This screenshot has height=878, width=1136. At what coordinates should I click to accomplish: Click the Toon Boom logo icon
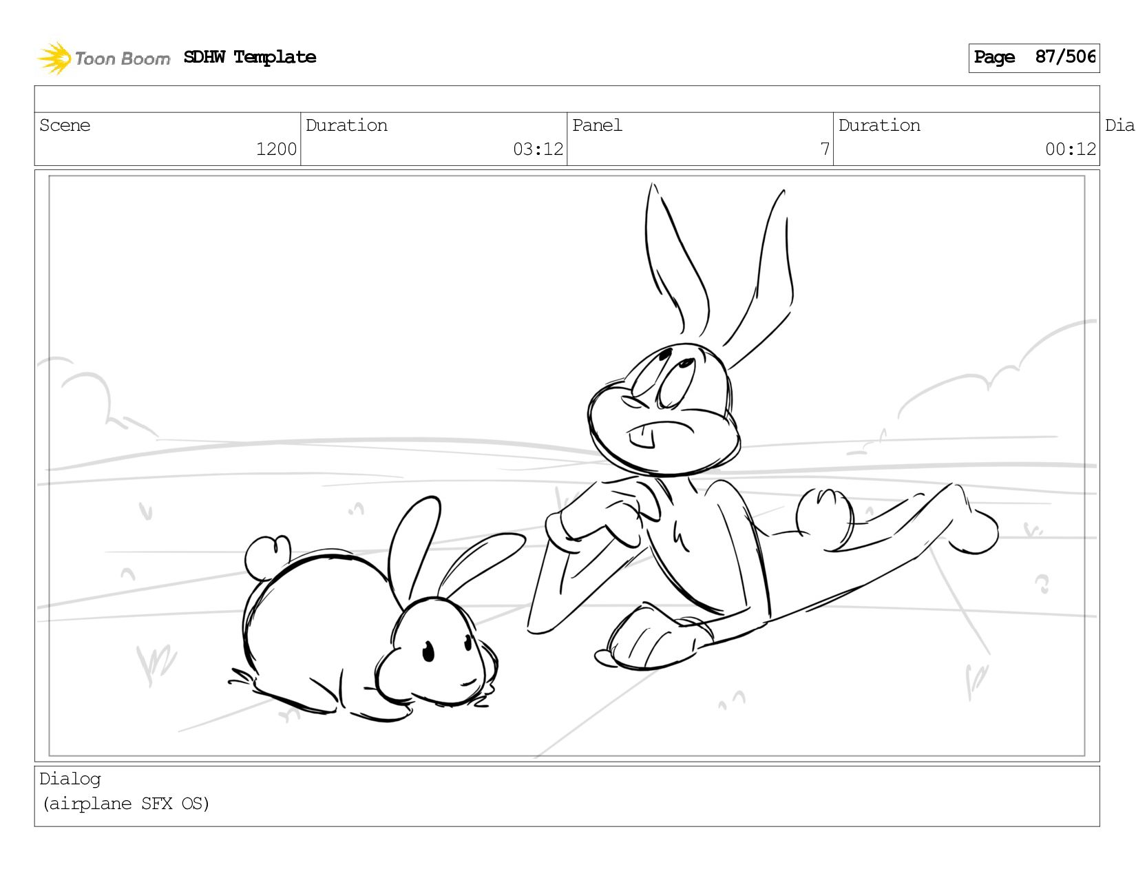(54, 58)
